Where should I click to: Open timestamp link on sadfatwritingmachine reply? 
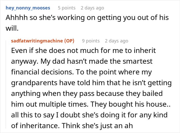pyautogui.click(x=116, y=41)
